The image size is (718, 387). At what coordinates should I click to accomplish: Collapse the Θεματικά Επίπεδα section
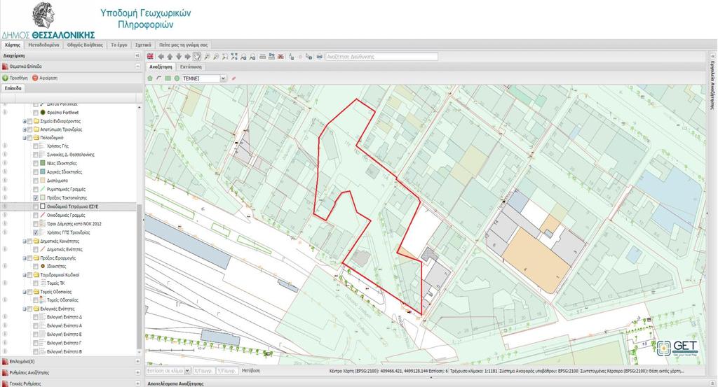point(137,66)
